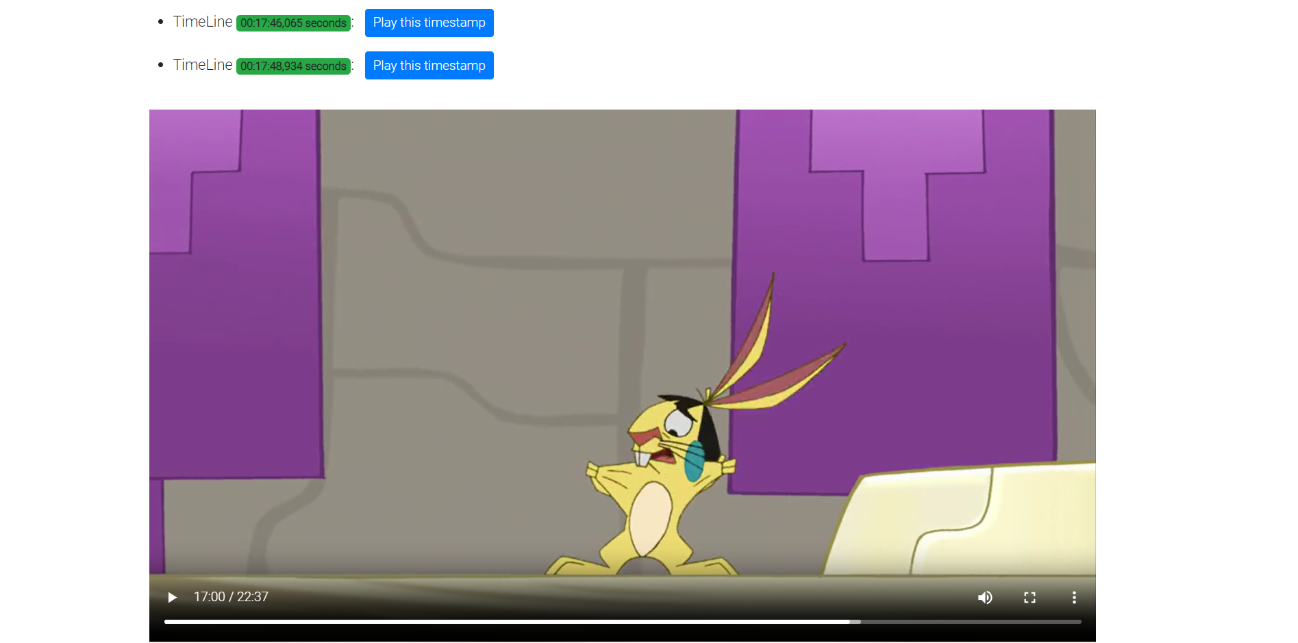
Task: Enter fullscreen mode for the video
Action: [x=1029, y=597]
